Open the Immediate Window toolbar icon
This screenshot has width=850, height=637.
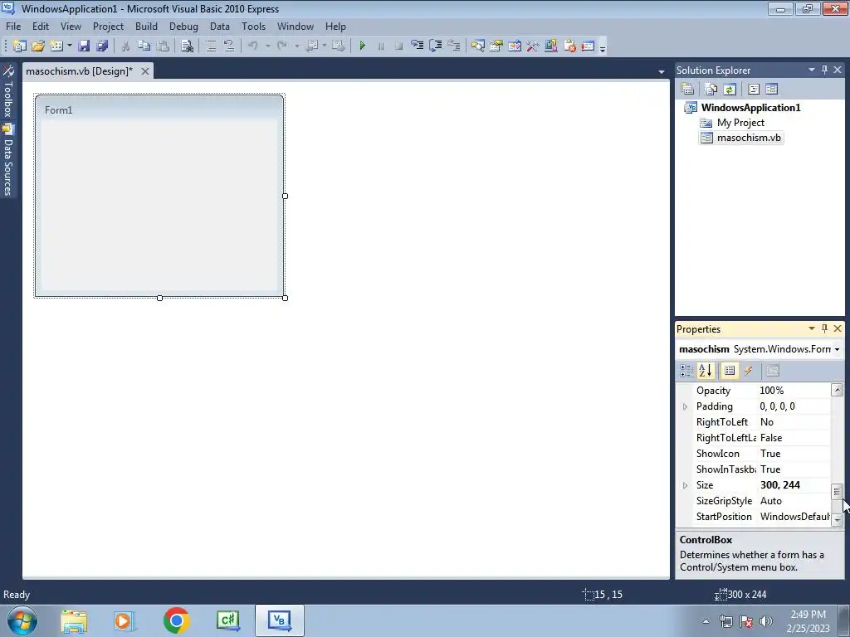[x=589, y=46]
